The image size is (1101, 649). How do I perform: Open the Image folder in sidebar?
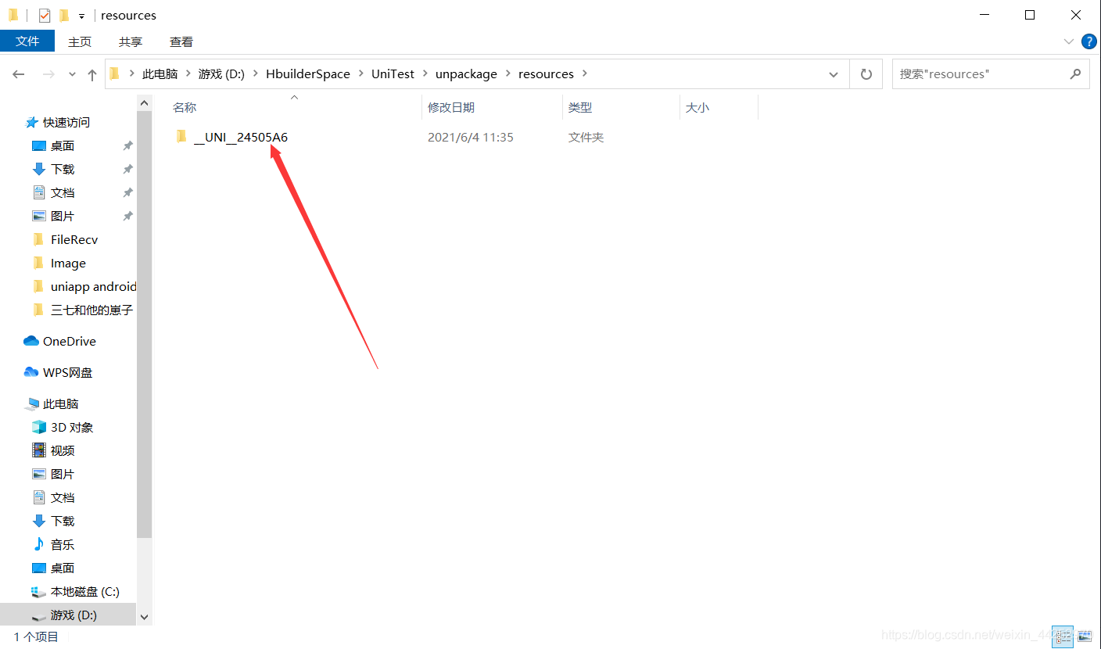pyautogui.click(x=68, y=263)
